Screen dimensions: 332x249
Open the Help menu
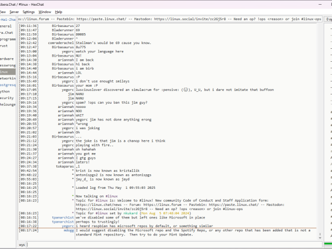tap(59, 11)
